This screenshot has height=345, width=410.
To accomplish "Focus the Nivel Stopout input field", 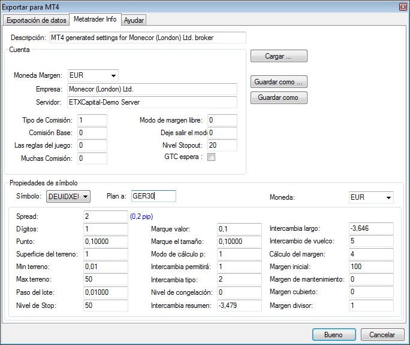I will click(x=222, y=145).
